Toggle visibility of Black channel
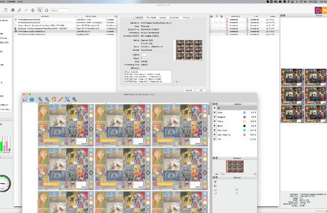This screenshot has height=213, width=327. click(x=215, y=126)
